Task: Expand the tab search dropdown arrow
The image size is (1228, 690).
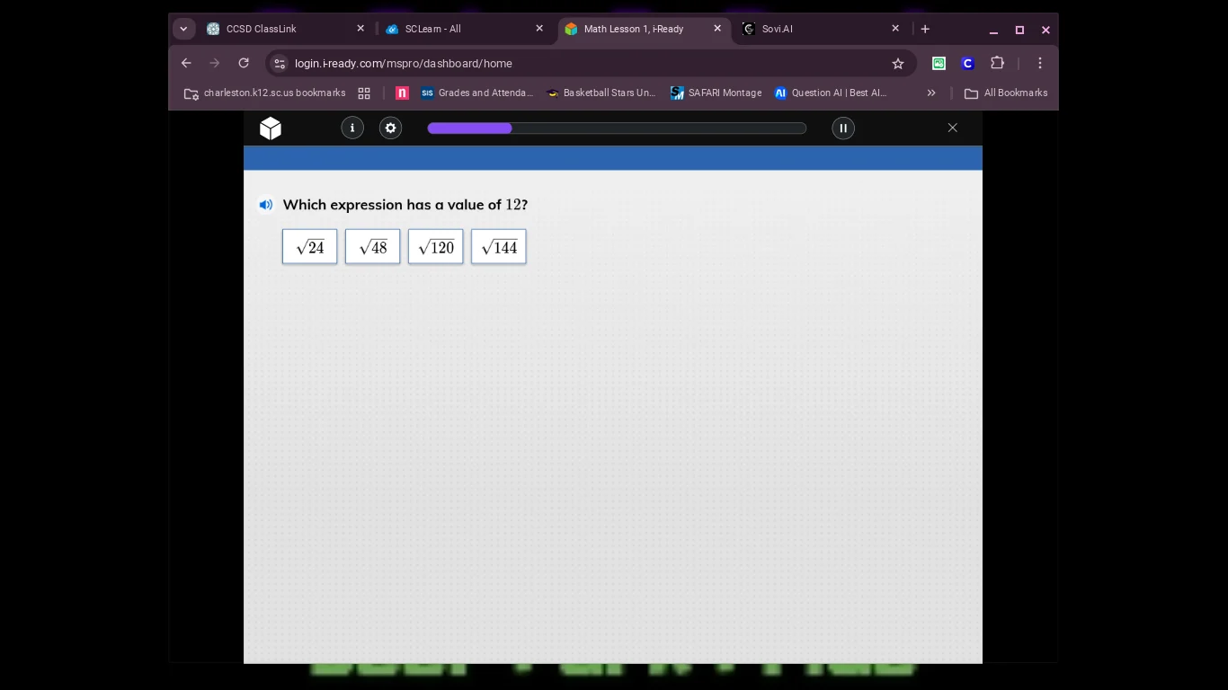Action: [x=183, y=29]
